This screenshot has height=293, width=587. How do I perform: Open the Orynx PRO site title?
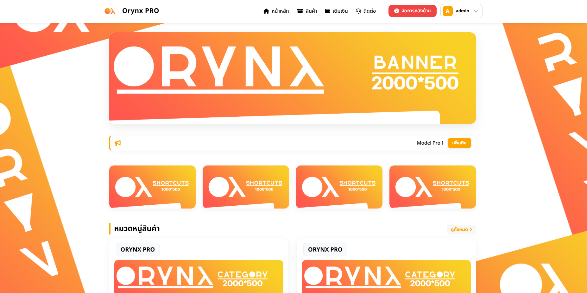(141, 11)
